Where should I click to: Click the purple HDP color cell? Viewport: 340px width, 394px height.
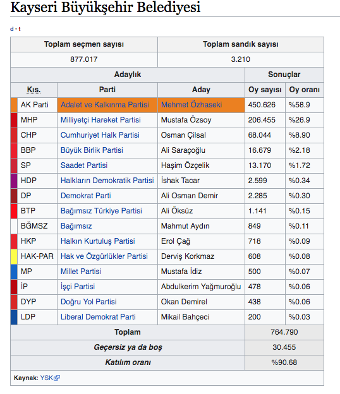pyautogui.click(x=14, y=181)
